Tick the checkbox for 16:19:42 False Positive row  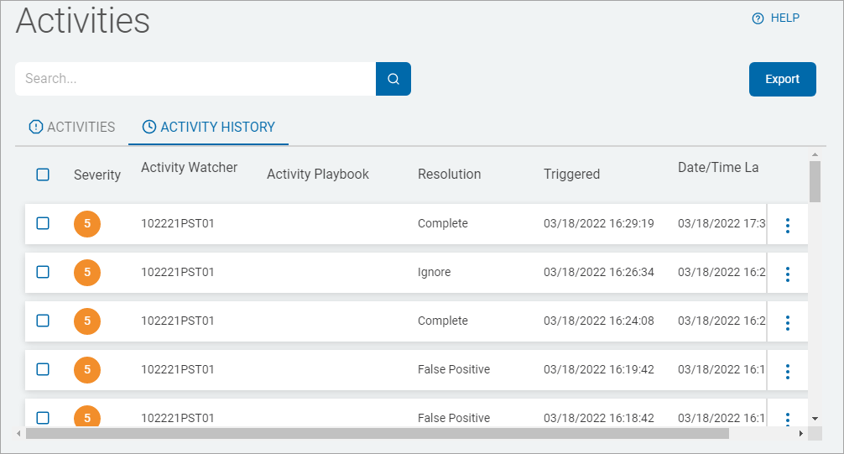tap(43, 369)
